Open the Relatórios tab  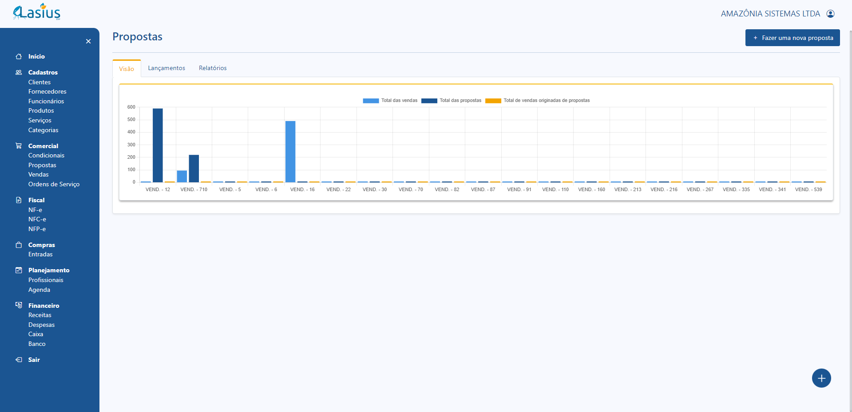[213, 68]
